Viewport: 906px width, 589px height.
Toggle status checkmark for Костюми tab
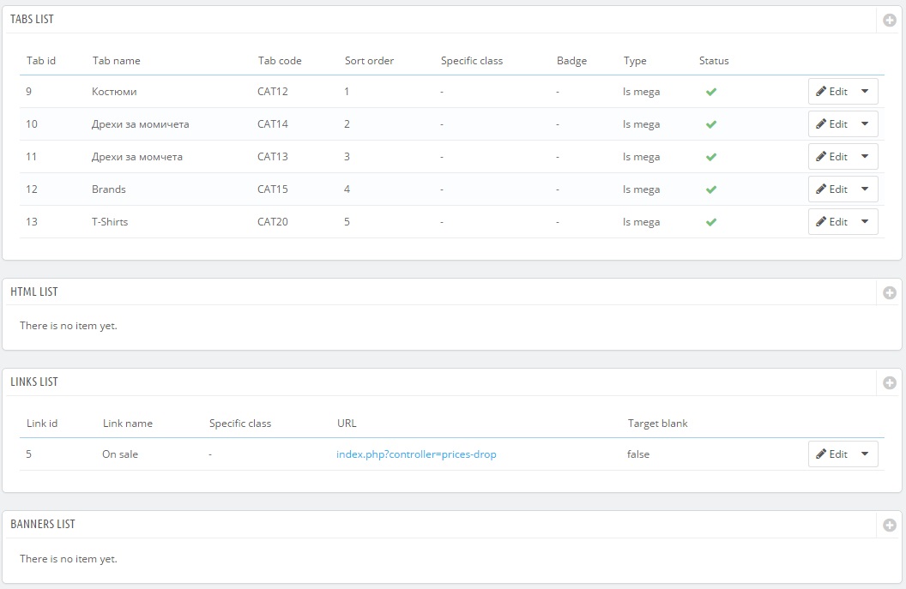click(x=711, y=92)
